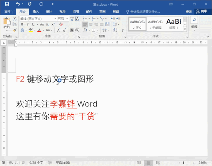The width and height of the screenshot is (212, 166).
Task: Switch to the 设计 Design tab
Action: click(49, 12)
